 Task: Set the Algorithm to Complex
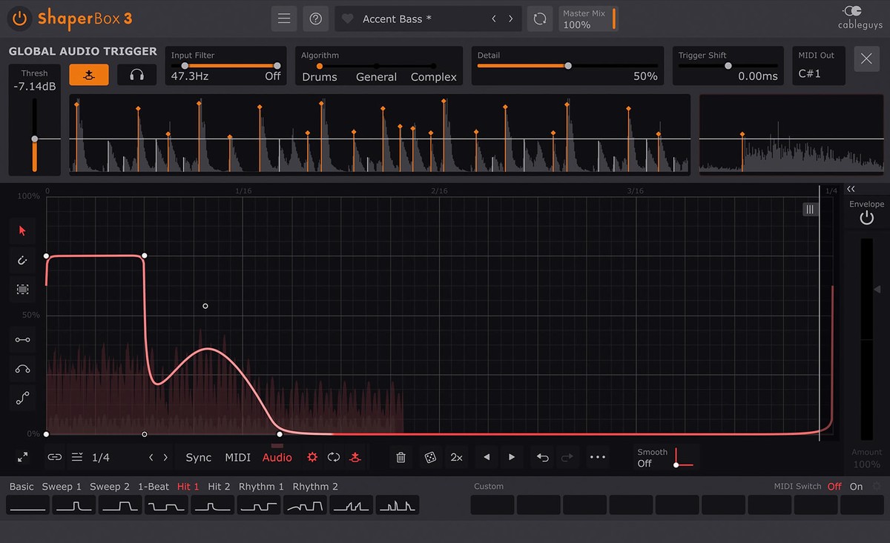[433, 76]
